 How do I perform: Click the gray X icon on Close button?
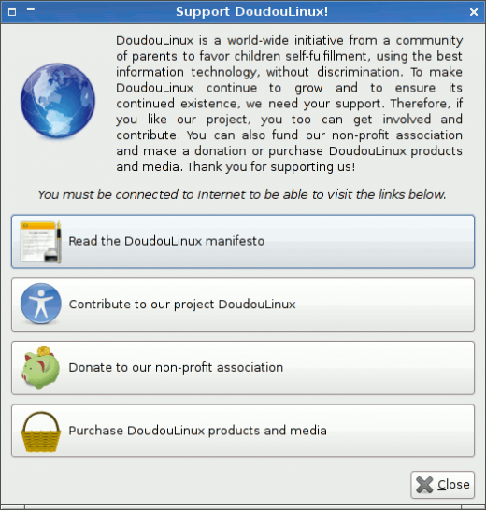[x=424, y=485]
